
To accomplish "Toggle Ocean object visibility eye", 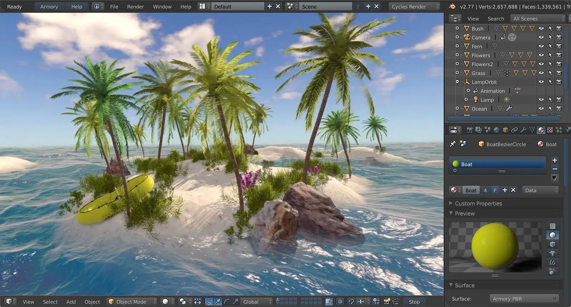I will click(541, 108).
